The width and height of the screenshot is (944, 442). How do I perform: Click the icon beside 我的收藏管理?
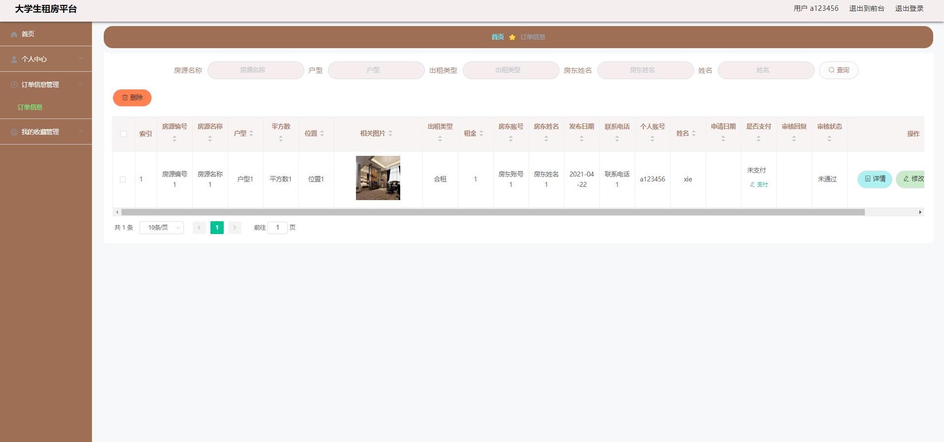click(14, 132)
